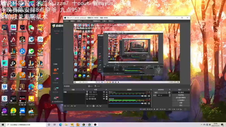
Task: Click the OBS preview canvas
Action: coord(127,53)
